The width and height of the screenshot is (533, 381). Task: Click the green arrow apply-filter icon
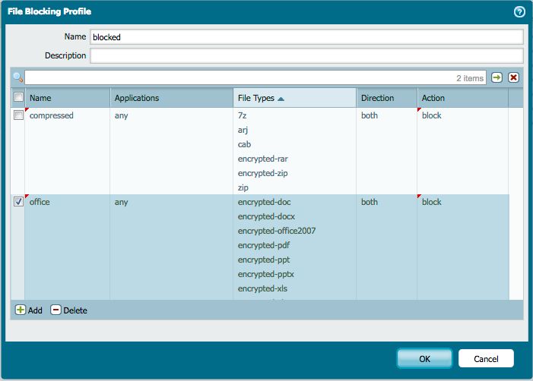(497, 77)
